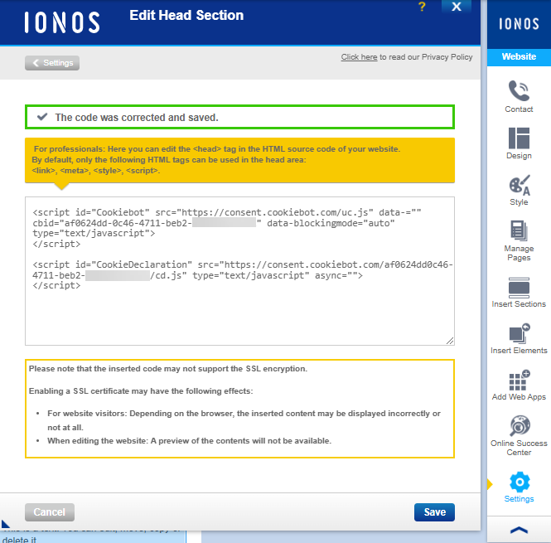Go back using the Settings button
This screenshot has height=543, width=551.
coord(52,63)
